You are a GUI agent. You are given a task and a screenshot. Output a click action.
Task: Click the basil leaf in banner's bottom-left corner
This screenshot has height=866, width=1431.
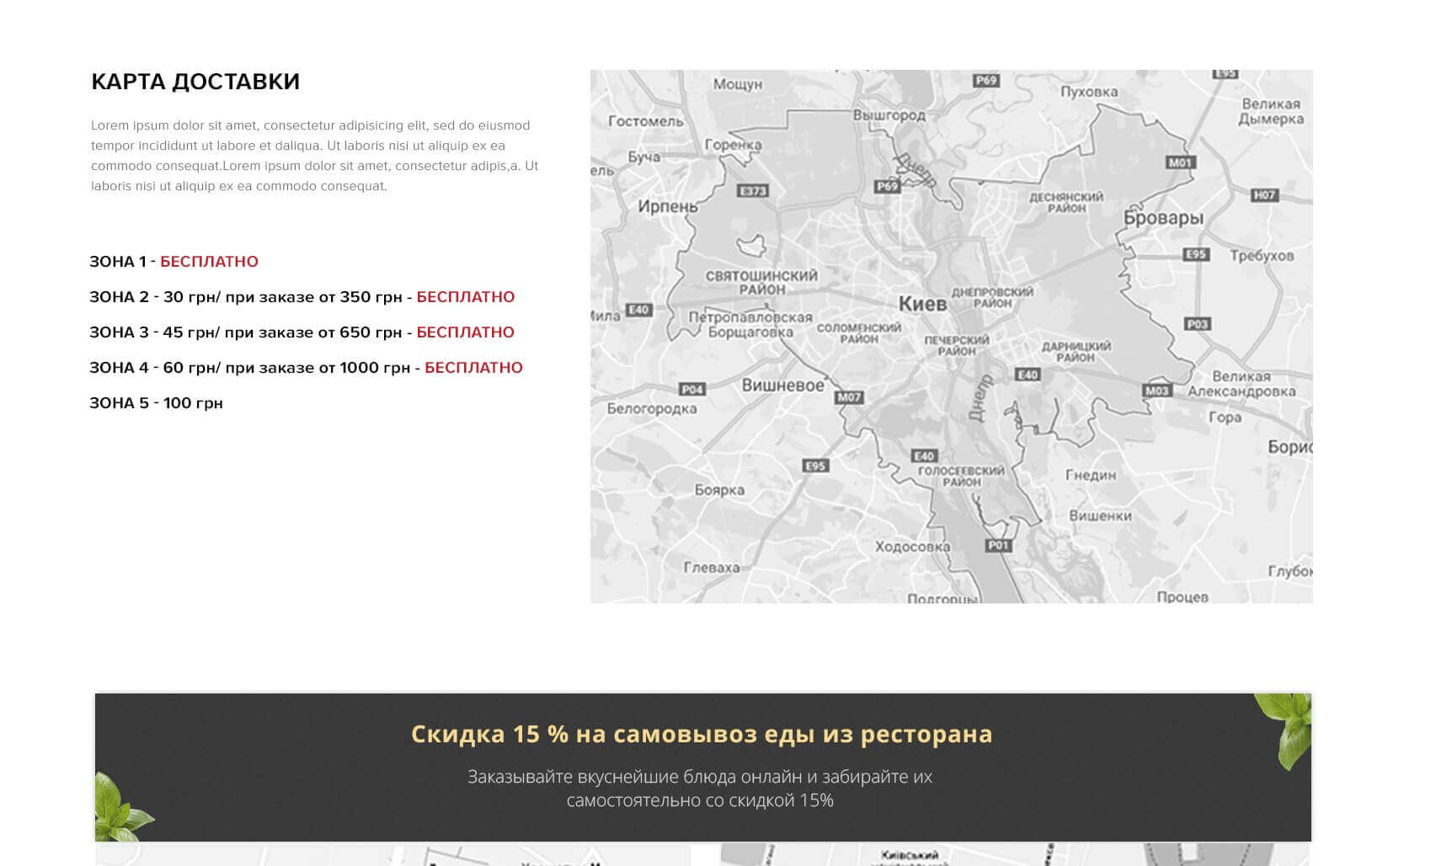click(124, 808)
